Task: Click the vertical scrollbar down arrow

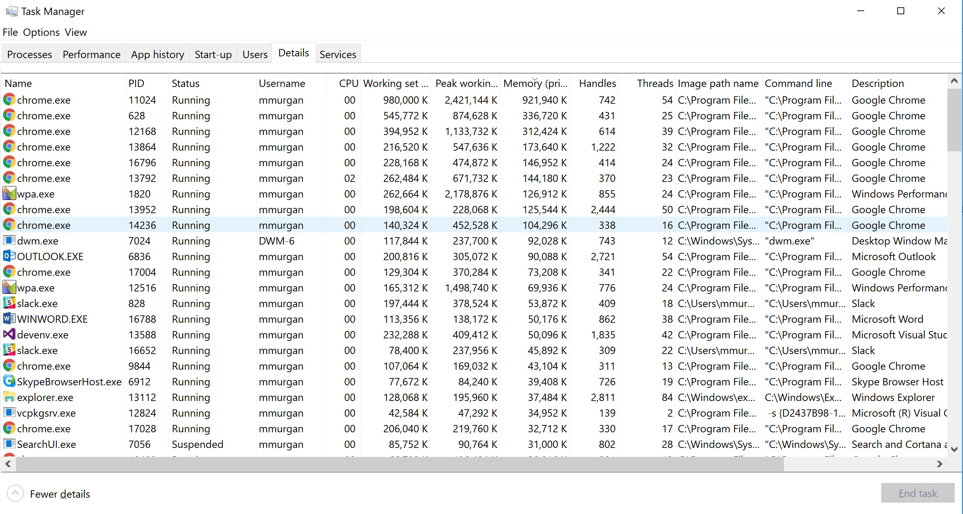Action: pos(954,449)
